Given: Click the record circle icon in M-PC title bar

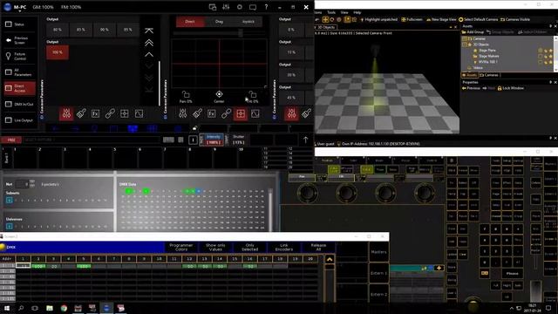Looking at the screenshot, I should point(240,7).
